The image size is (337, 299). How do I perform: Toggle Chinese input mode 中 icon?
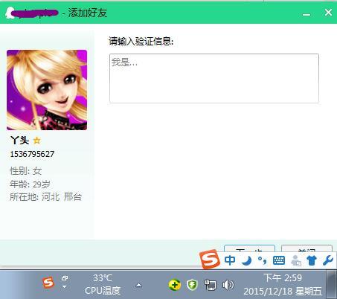pyautogui.click(x=230, y=260)
